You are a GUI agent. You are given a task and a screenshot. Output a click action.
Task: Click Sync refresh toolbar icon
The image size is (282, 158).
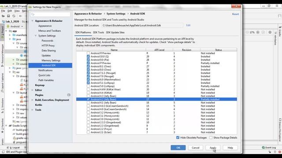coord(14,16)
